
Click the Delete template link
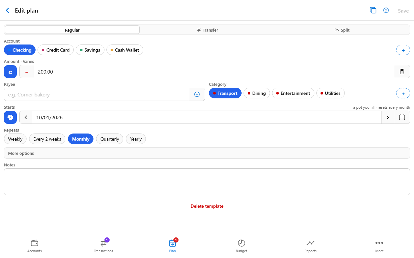pos(207,206)
